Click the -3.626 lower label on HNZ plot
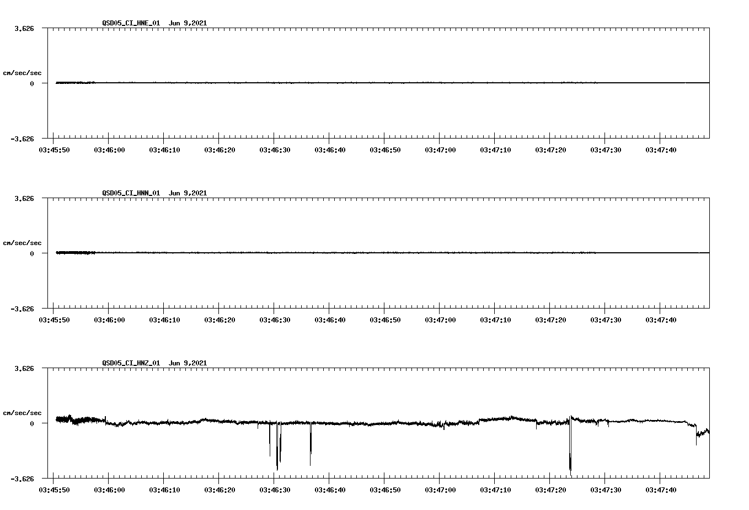 [x=23, y=479]
